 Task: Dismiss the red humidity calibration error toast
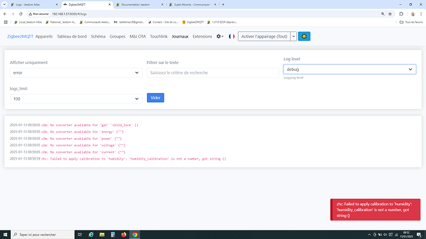pyautogui.click(x=375, y=209)
